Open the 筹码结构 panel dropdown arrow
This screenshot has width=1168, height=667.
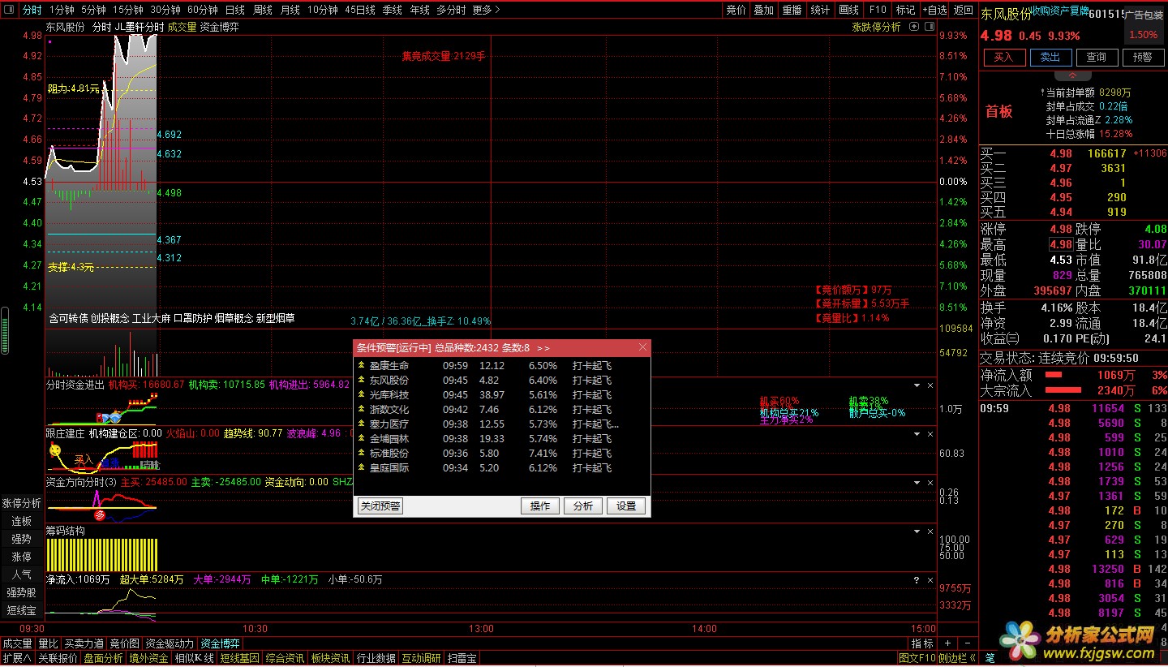coord(917,531)
